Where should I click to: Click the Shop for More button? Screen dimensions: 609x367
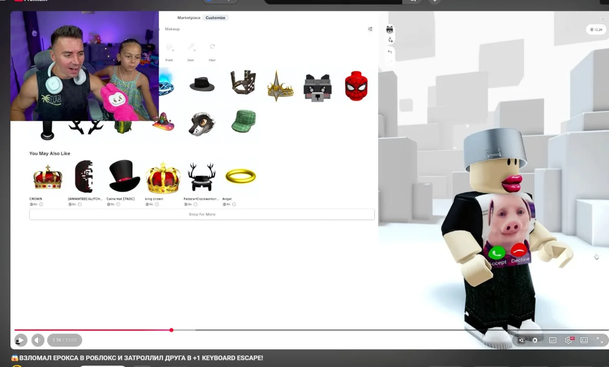coord(202,214)
